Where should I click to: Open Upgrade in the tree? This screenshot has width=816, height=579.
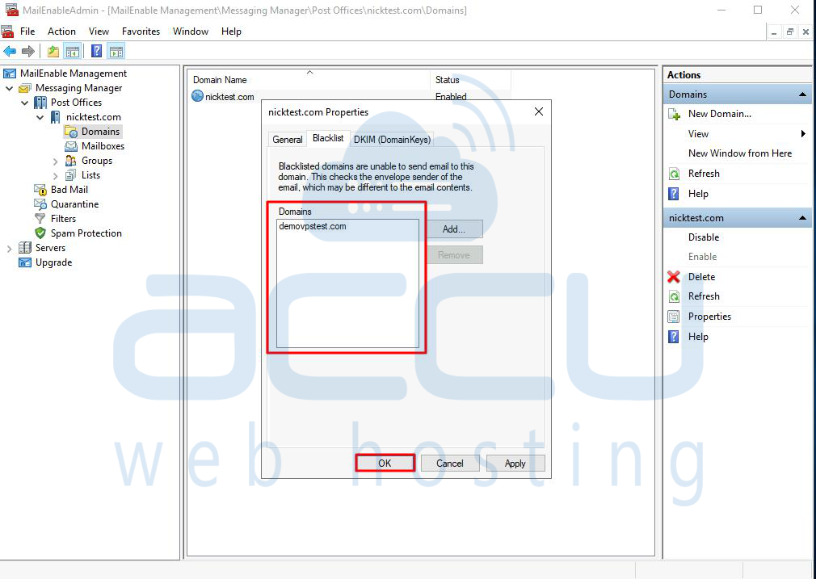53,262
